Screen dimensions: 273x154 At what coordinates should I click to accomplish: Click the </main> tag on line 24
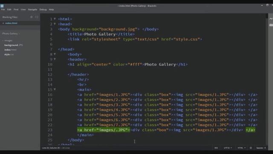(85, 135)
